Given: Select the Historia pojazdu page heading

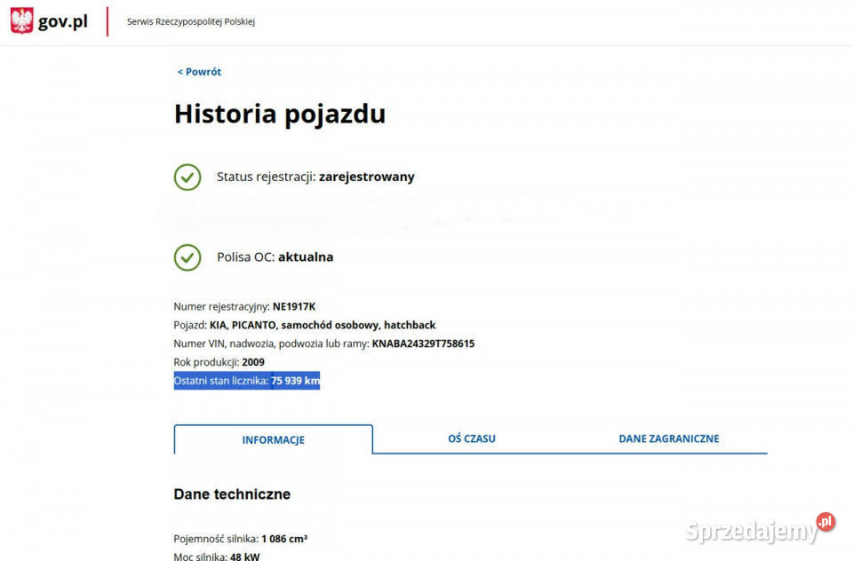Looking at the screenshot, I should (x=280, y=114).
